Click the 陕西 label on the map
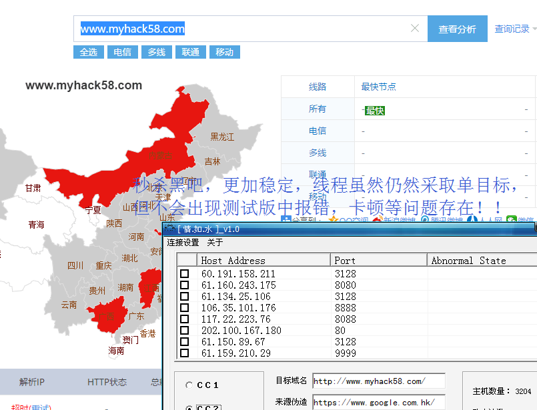 114,223
